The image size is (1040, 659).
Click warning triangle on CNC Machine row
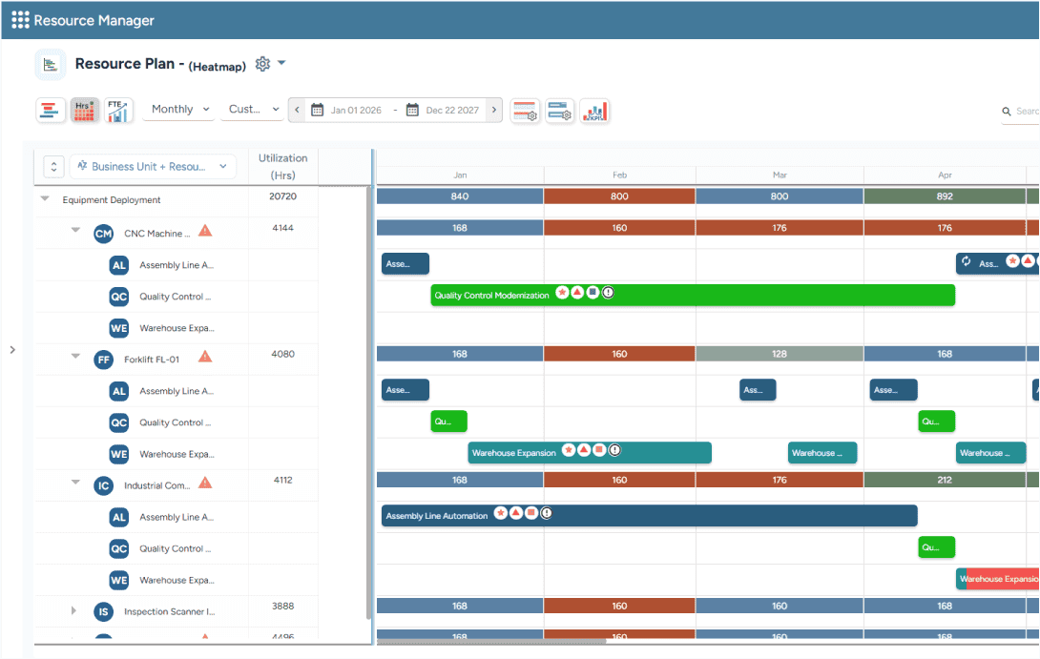tap(205, 231)
